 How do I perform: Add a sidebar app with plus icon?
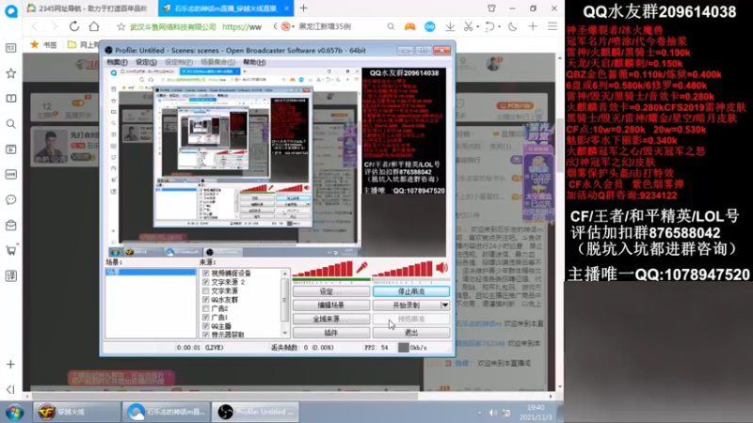coord(10,365)
